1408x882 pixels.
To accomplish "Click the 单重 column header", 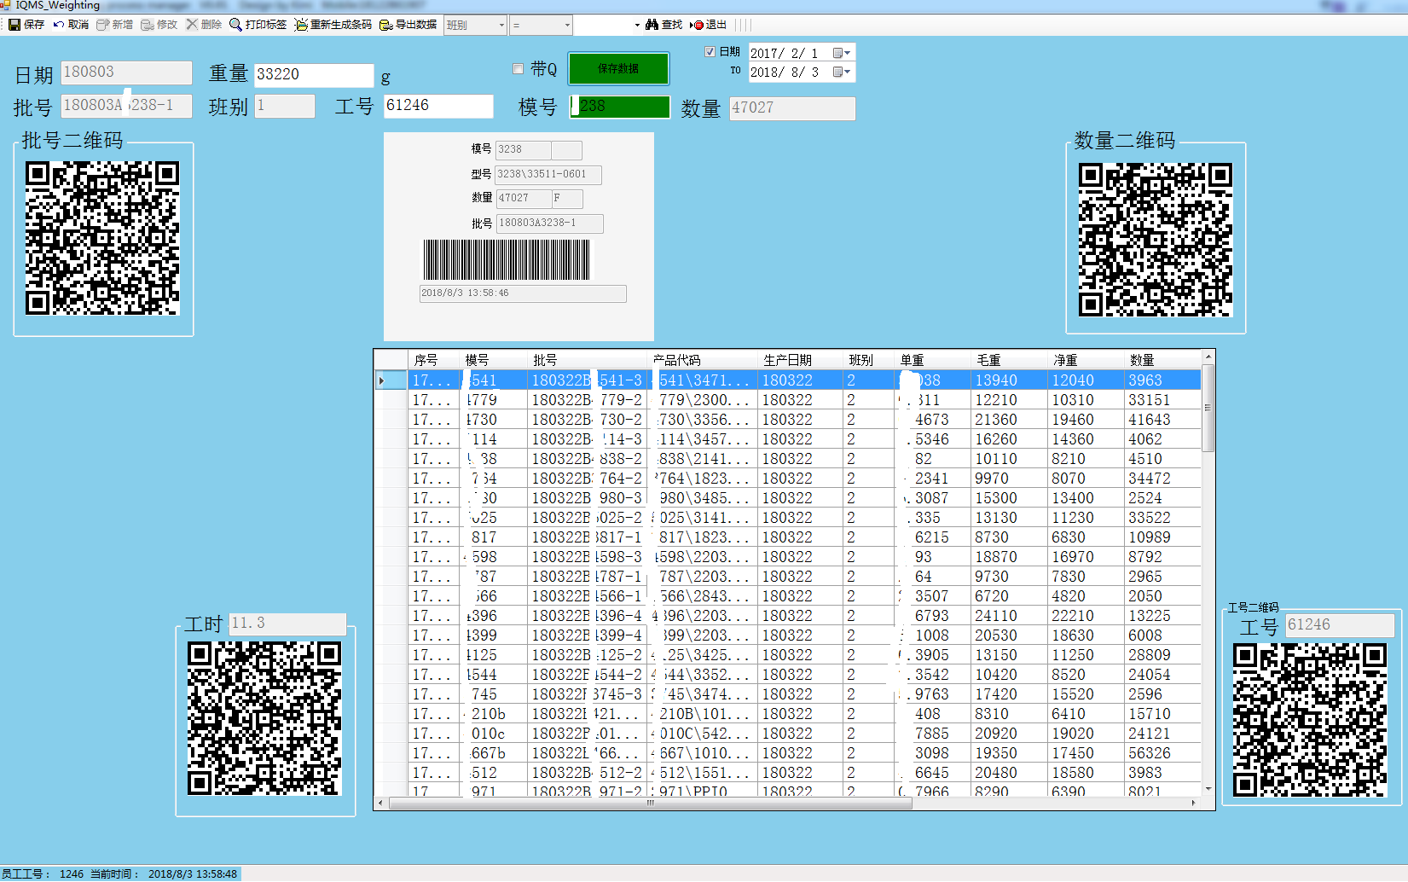I will point(932,360).
